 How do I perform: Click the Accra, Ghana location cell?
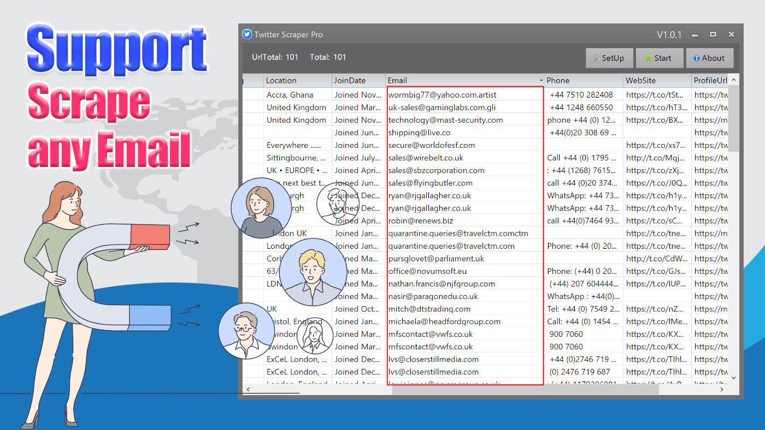click(x=298, y=95)
